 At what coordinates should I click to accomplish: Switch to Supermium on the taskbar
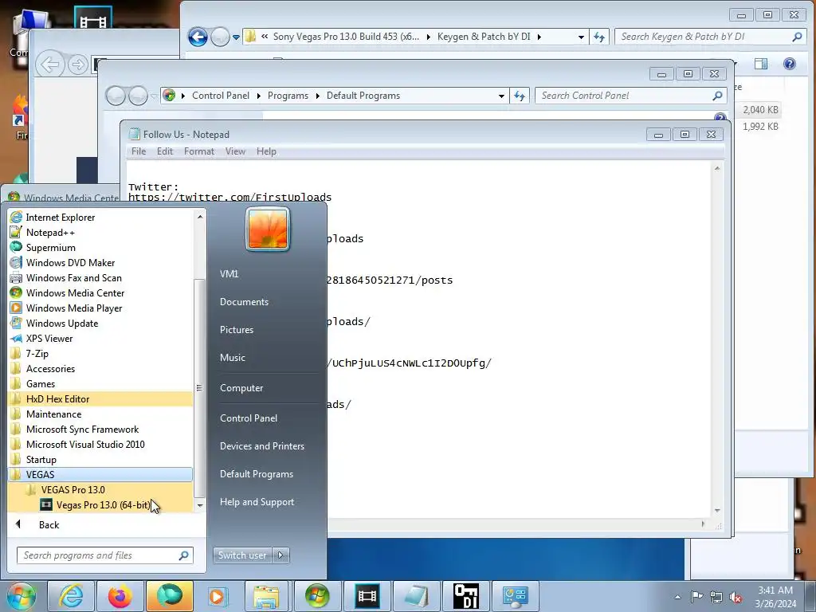(x=169, y=596)
